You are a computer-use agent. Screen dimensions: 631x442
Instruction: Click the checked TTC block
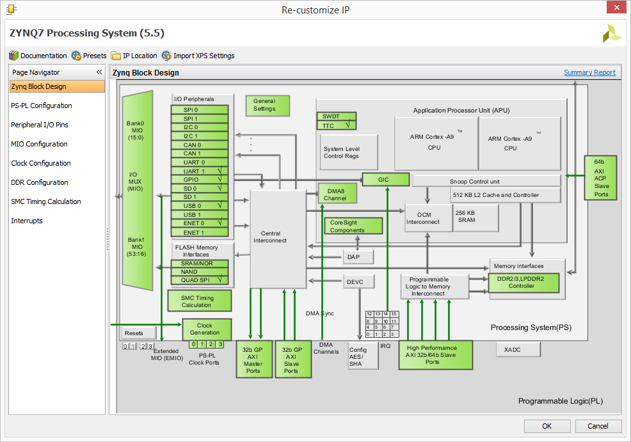point(337,125)
